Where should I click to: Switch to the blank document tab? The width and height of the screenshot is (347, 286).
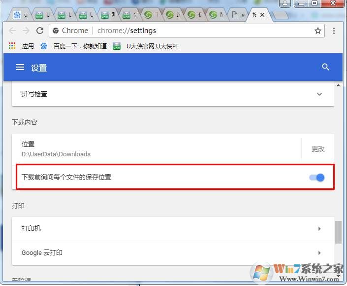point(238,15)
